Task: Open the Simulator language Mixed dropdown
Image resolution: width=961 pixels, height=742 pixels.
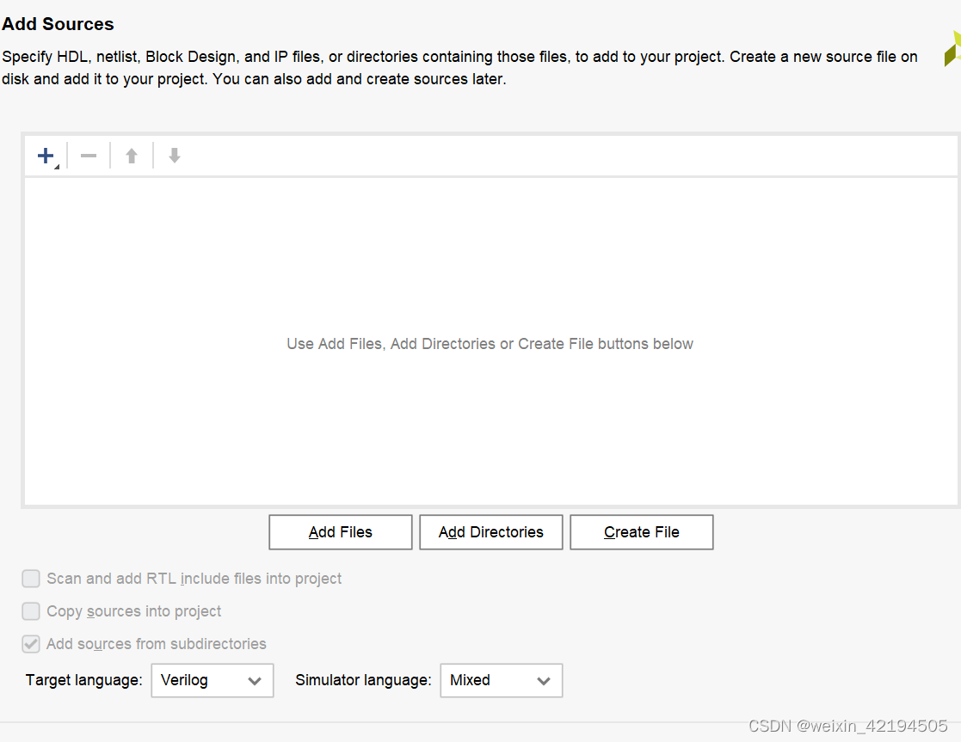Action: pyautogui.click(x=502, y=680)
